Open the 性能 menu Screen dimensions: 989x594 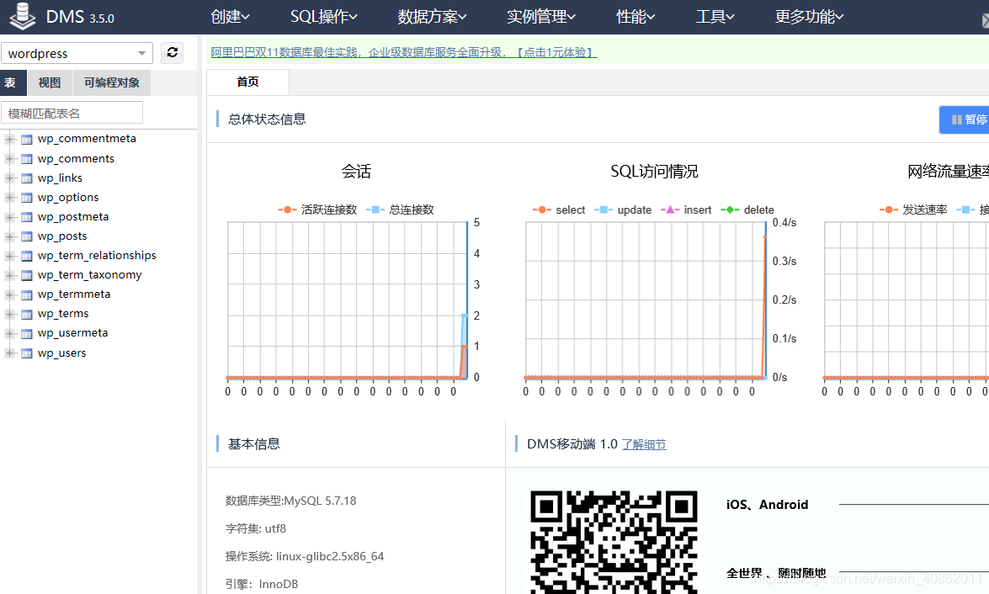(x=635, y=16)
